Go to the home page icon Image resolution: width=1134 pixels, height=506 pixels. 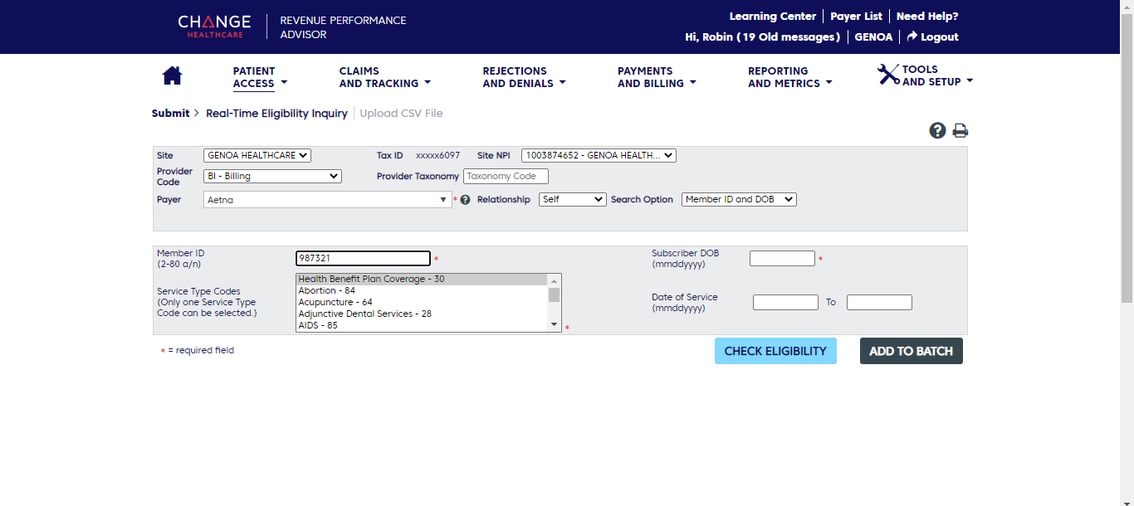pyautogui.click(x=172, y=75)
